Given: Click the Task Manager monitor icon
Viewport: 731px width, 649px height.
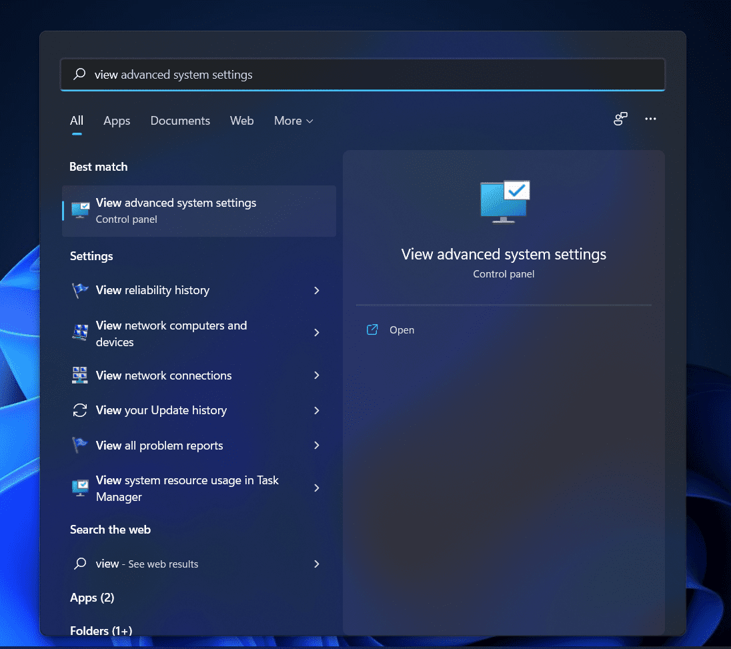Looking at the screenshot, I should point(79,488).
